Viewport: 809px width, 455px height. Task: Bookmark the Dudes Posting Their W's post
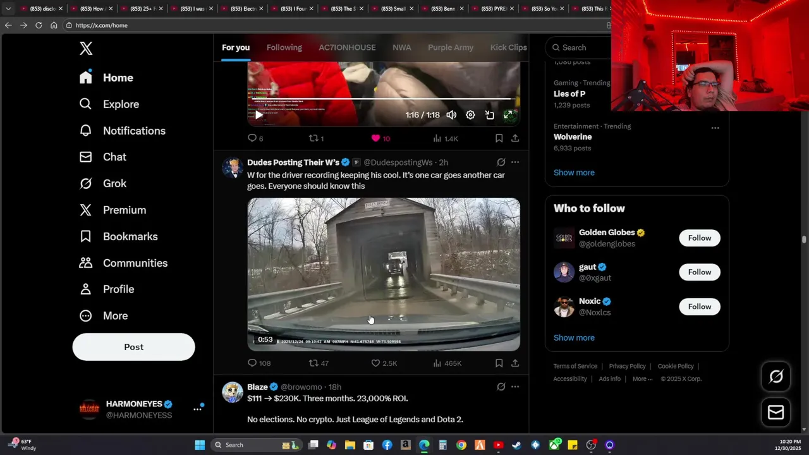[499, 363]
